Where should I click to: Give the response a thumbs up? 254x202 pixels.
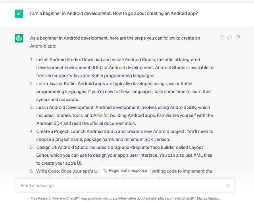point(230,38)
